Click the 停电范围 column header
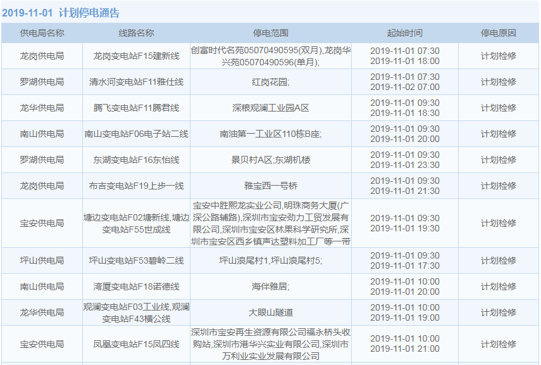 click(270, 33)
